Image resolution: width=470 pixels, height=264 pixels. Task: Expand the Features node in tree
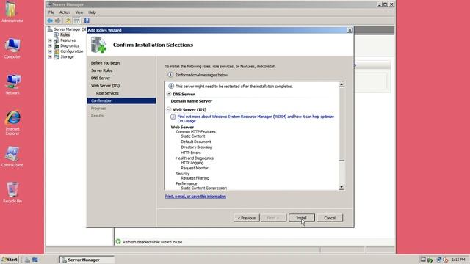50,40
